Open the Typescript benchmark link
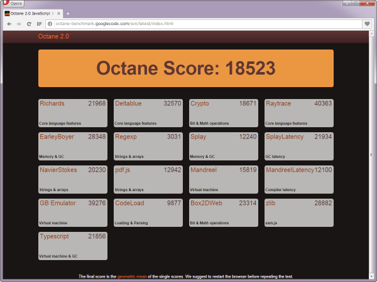This screenshot has height=282, width=377. point(54,236)
